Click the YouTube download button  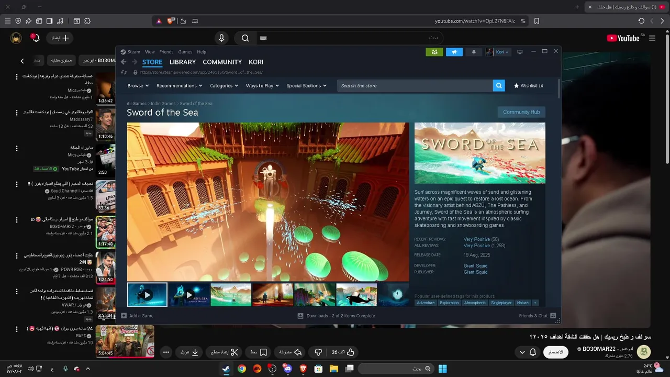189,352
